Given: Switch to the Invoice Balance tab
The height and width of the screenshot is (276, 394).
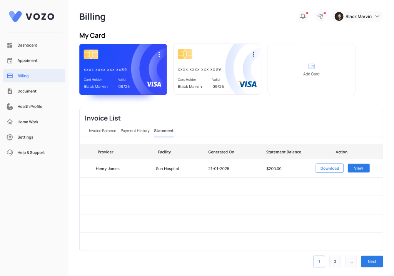Looking at the screenshot, I should (102, 131).
